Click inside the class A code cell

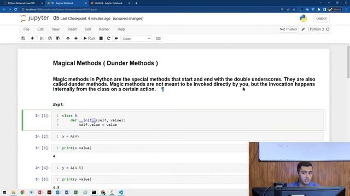pos(187,120)
